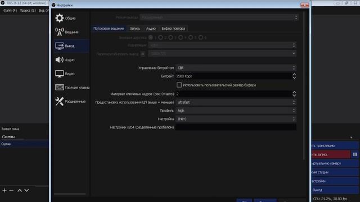Switch to the Запись tab
This screenshot has width=360, height=202.
click(x=135, y=29)
